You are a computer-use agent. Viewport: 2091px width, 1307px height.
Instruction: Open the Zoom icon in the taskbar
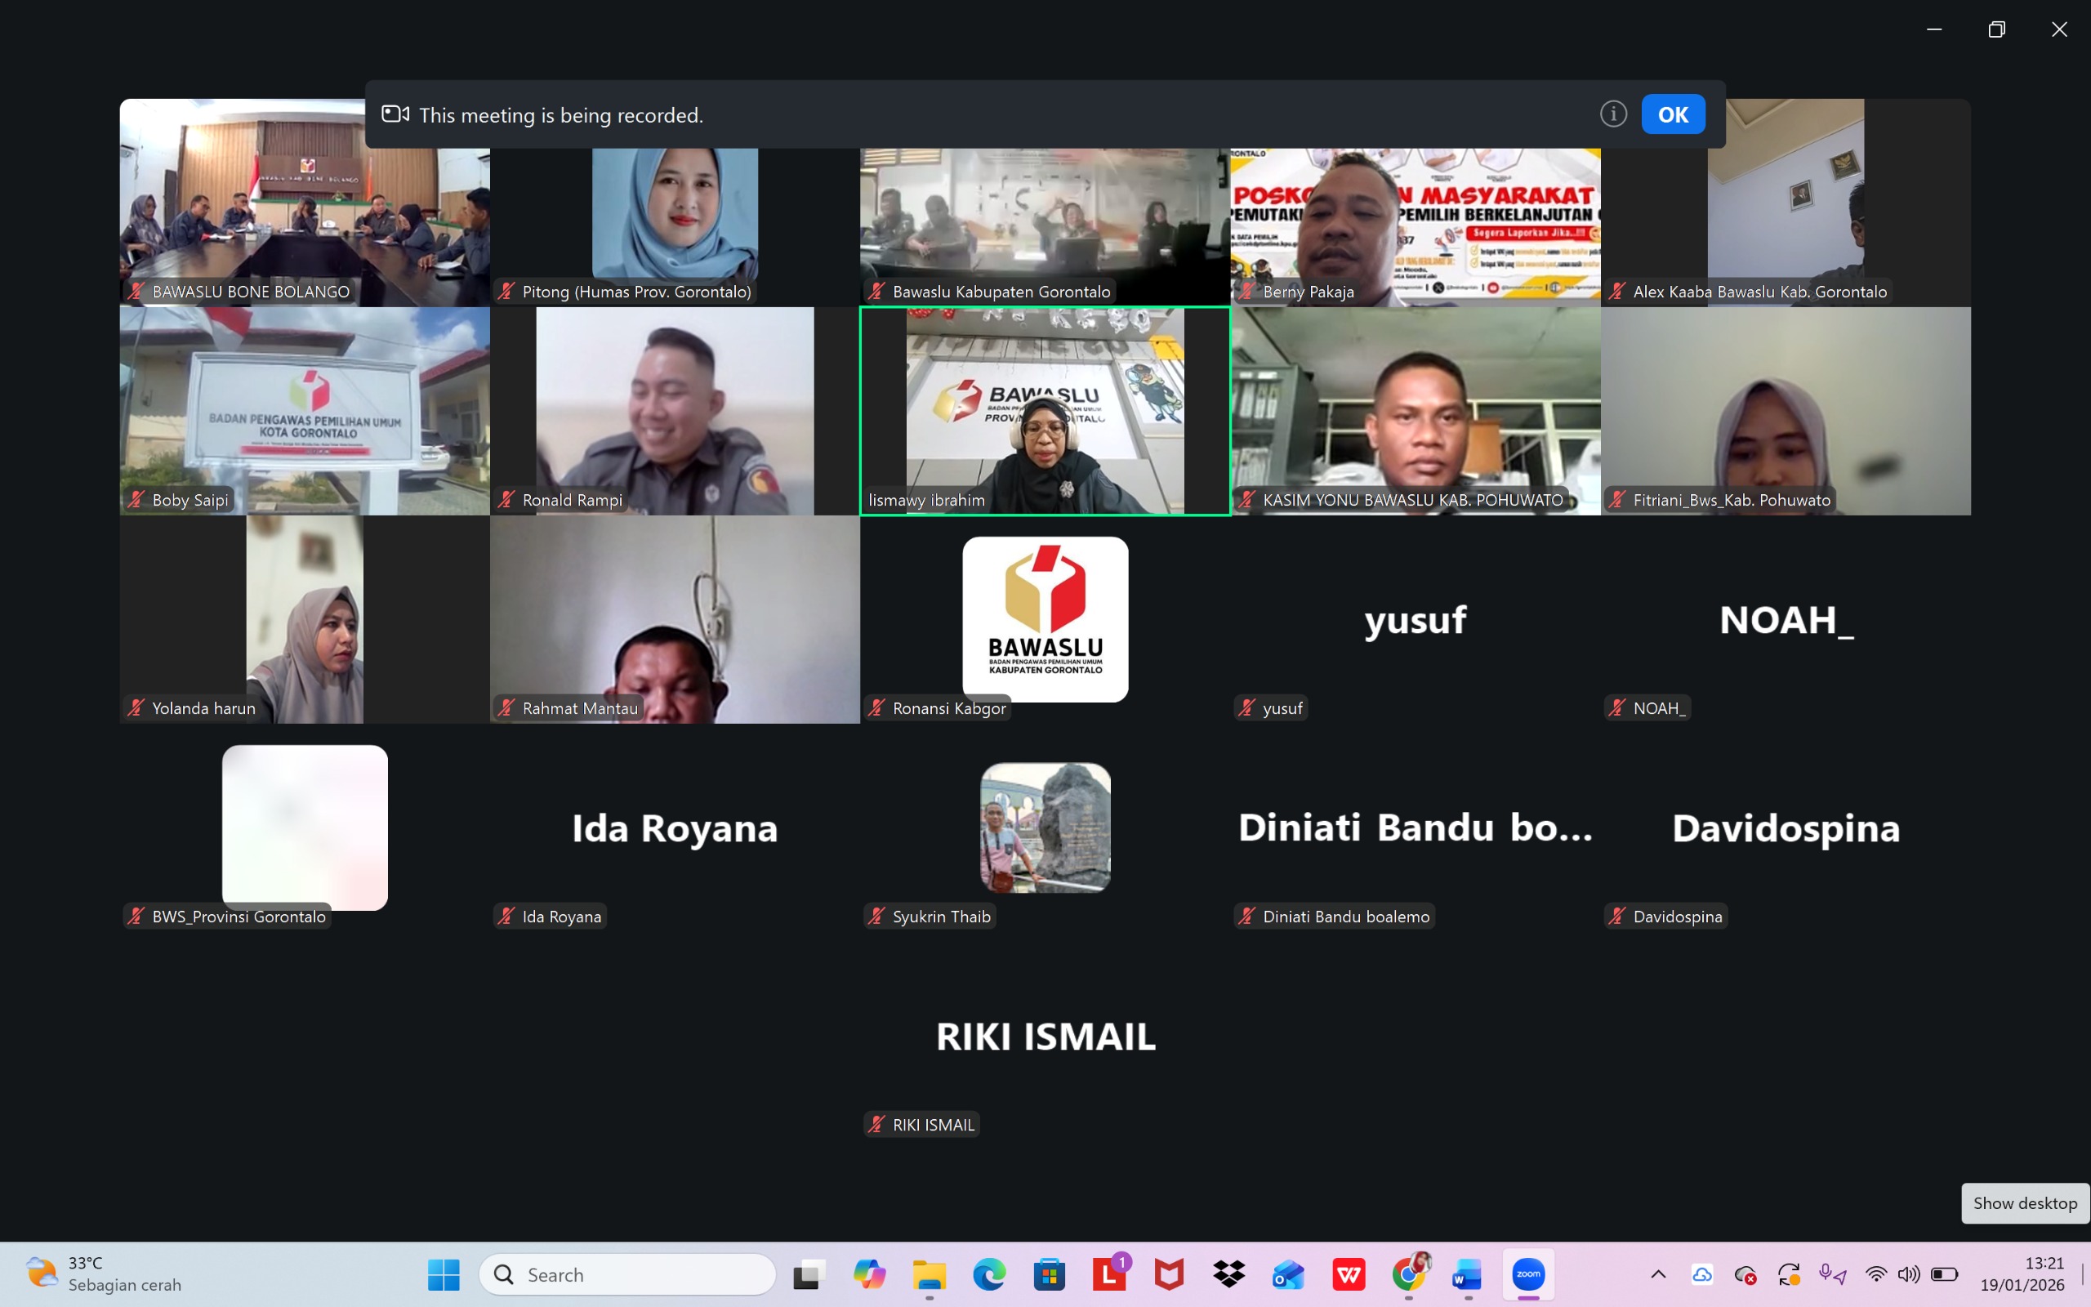(1527, 1274)
